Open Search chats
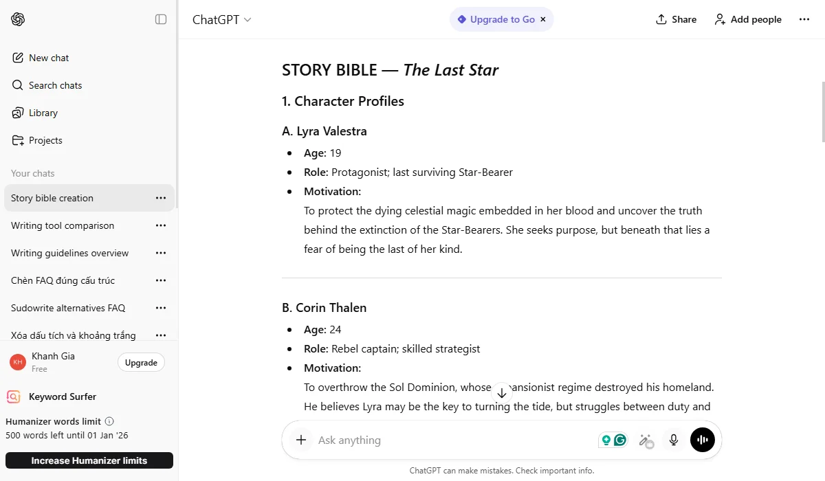This screenshot has width=825, height=481. pos(55,85)
